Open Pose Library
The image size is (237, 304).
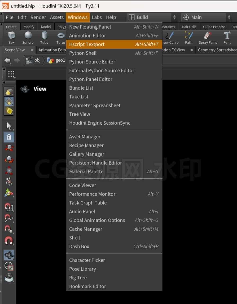pos(114,269)
